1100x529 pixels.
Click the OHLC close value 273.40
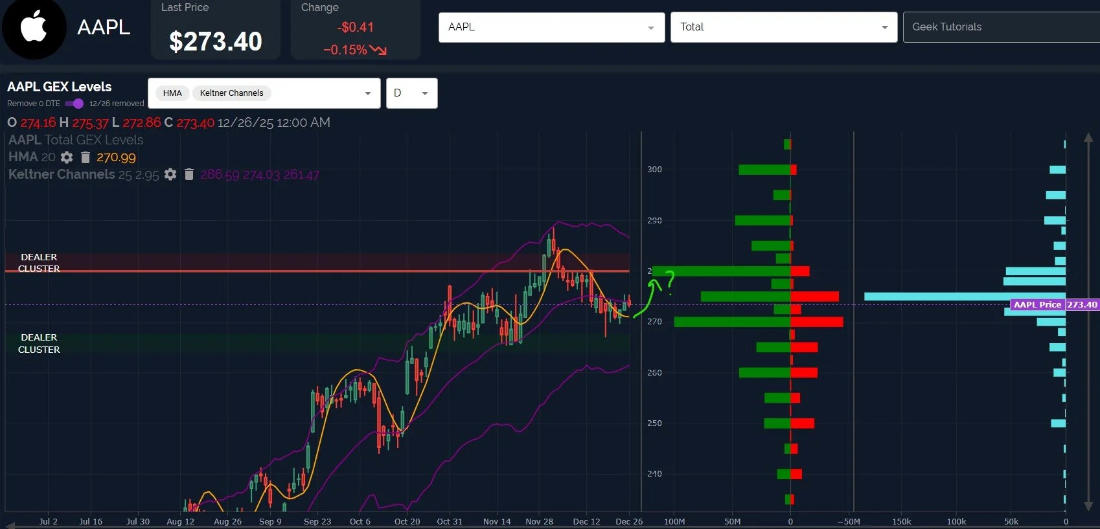195,122
